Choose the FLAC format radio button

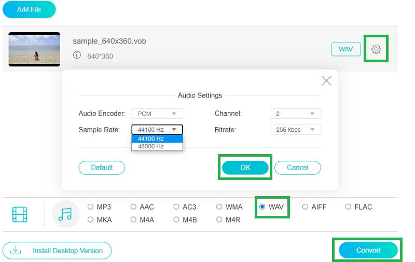point(349,206)
